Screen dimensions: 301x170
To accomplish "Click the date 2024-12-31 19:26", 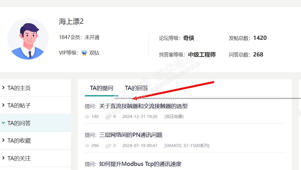I will pos(140,117).
